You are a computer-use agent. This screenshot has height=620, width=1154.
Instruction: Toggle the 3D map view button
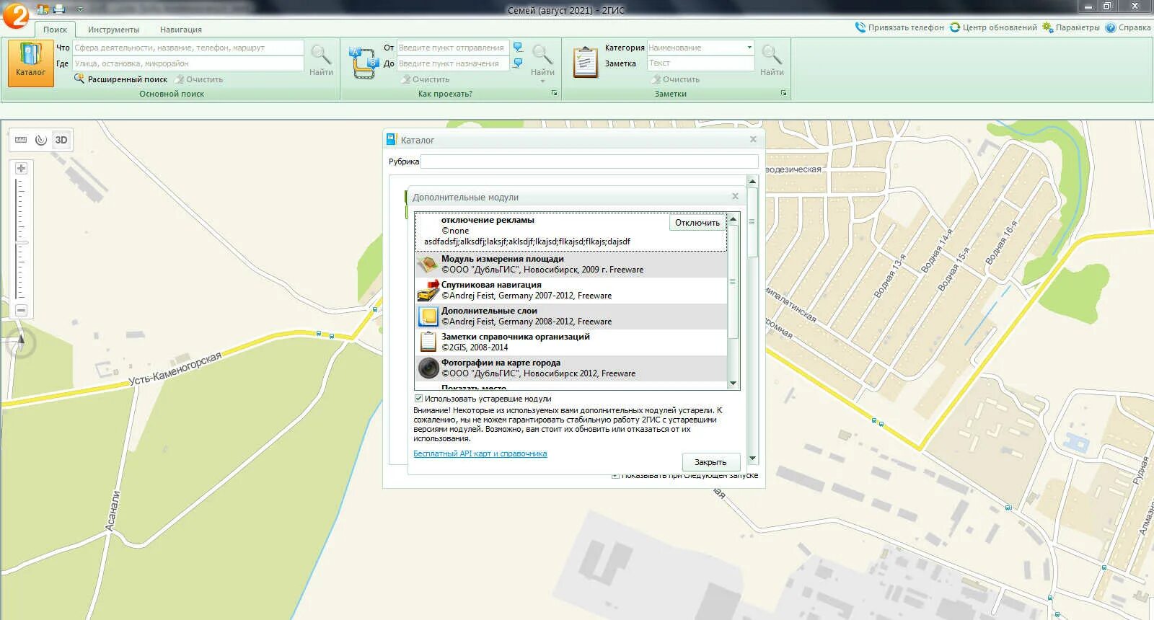point(61,140)
